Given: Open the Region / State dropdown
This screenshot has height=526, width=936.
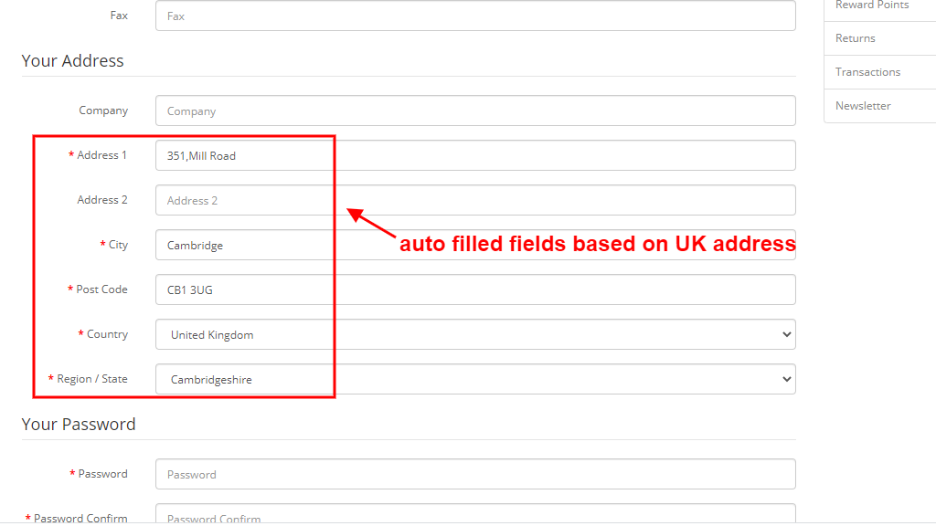Looking at the screenshot, I should pos(474,379).
